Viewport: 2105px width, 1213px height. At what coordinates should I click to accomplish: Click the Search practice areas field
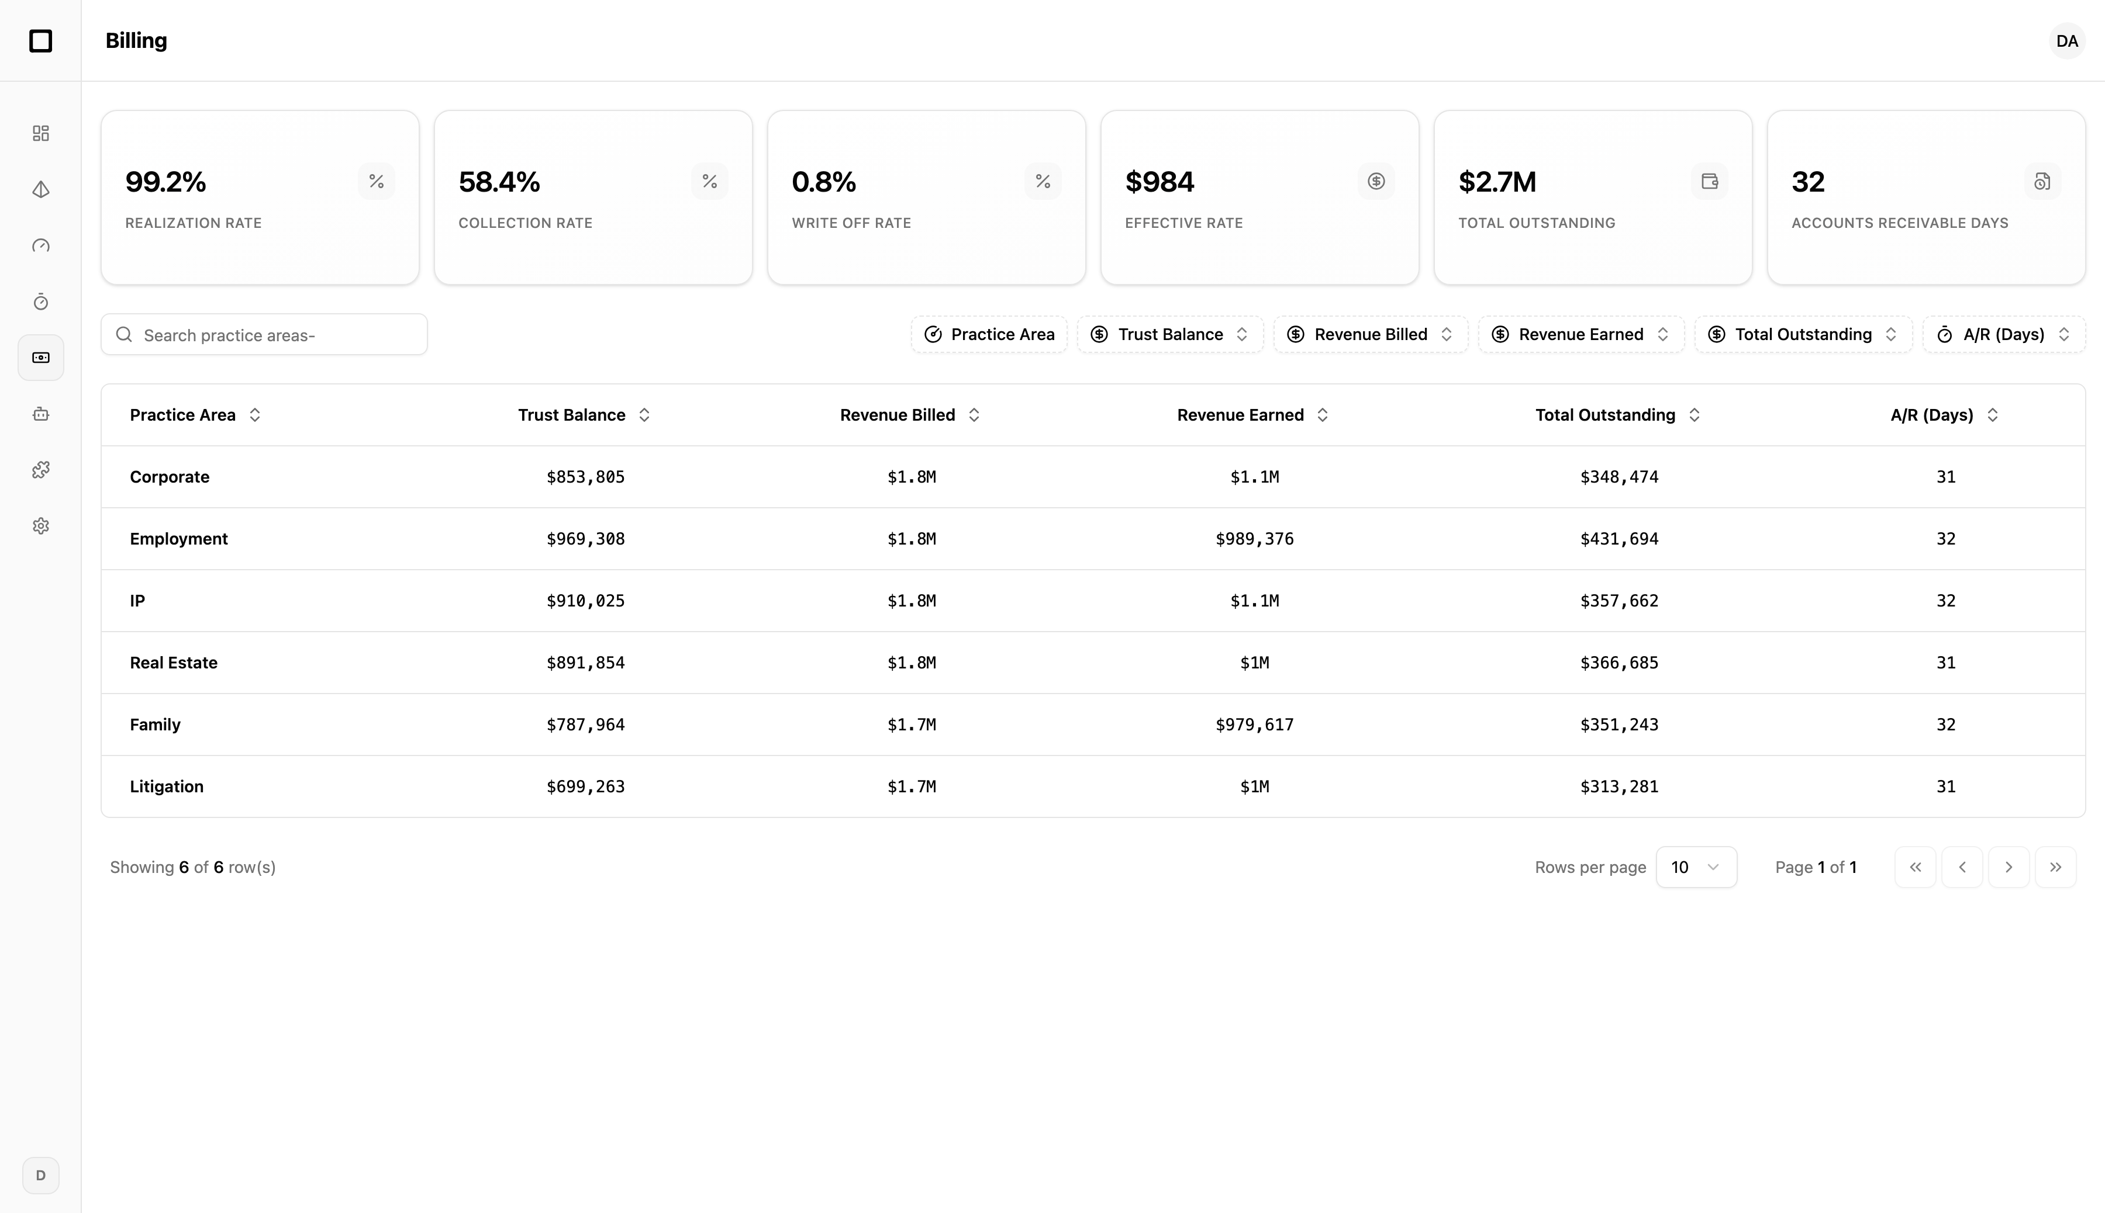pos(264,334)
